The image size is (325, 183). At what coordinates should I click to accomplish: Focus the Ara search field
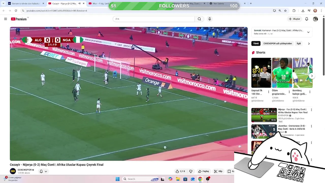154,19
